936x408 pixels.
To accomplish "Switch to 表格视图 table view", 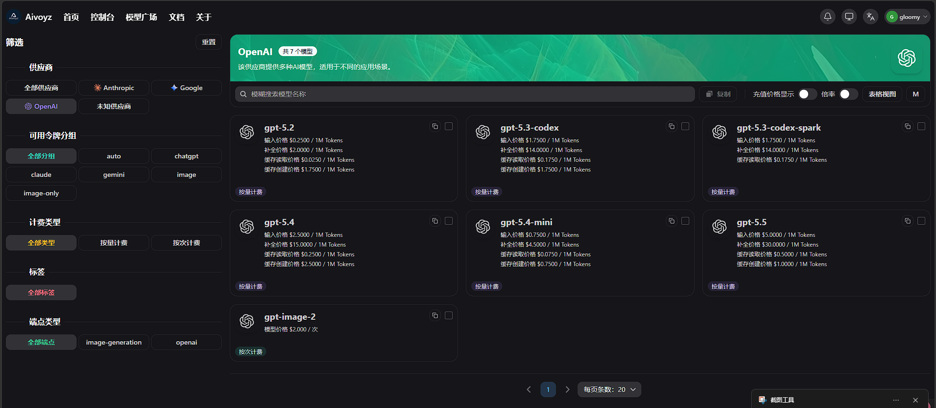I will click(x=882, y=94).
